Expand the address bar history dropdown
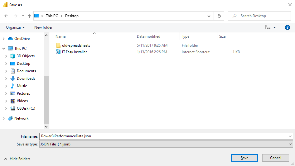295x166 pixels. tap(209, 16)
